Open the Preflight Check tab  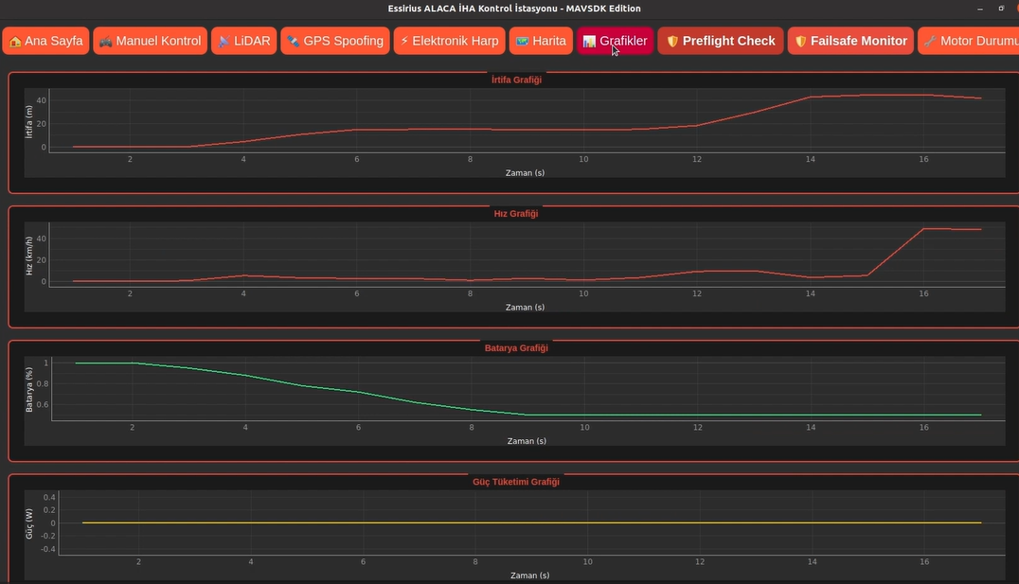click(x=720, y=41)
